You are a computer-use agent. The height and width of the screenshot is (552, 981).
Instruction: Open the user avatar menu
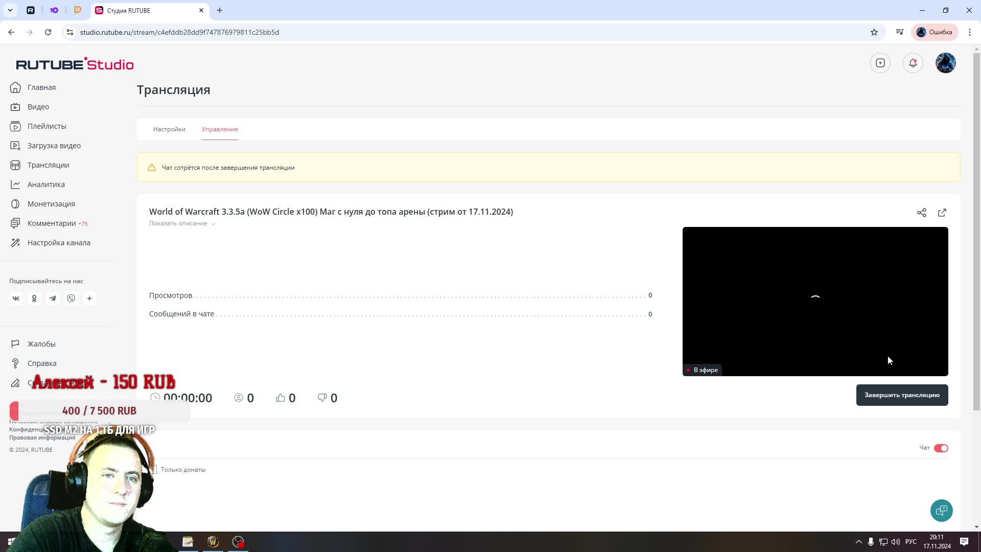[x=946, y=63]
